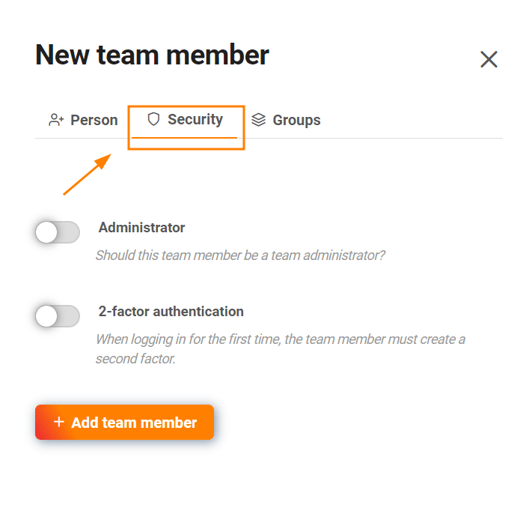Click the New team member heading
Image resolution: width=529 pixels, height=517 pixels.
pos(152,55)
